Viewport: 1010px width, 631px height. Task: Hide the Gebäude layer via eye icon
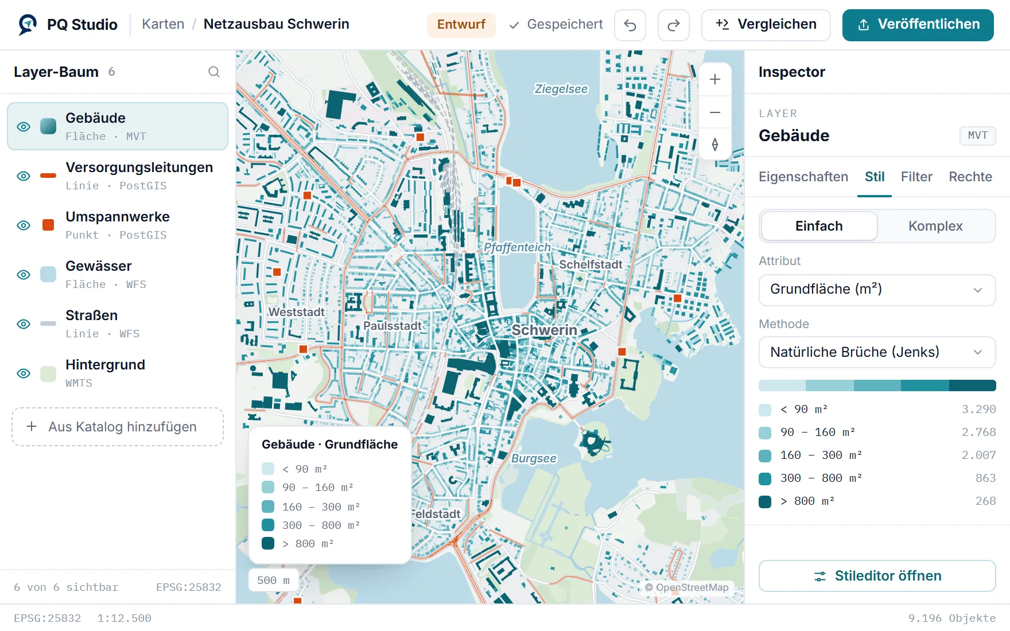[24, 127]
